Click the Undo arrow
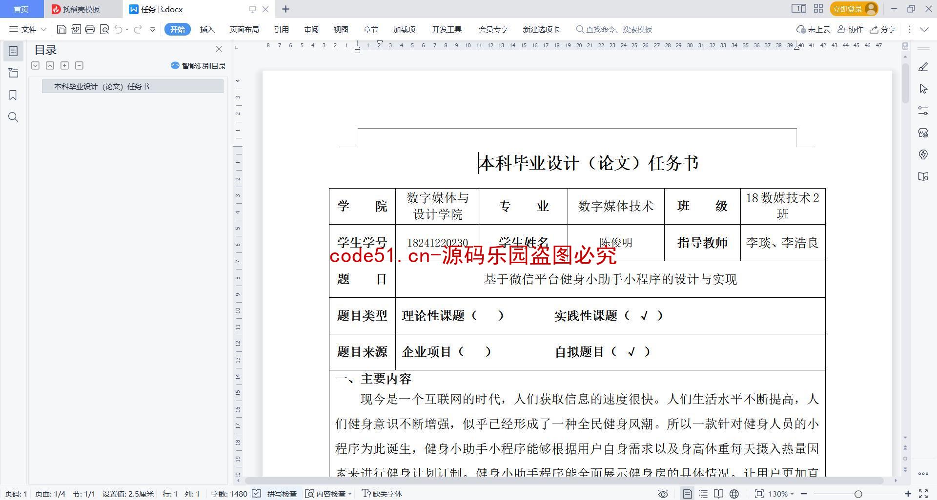 pyautogui.click(x=118, y=29)
